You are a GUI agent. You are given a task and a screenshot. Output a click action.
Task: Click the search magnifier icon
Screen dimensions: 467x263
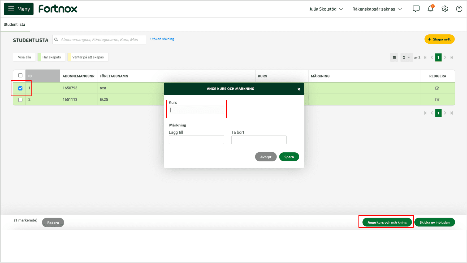[56, 39]
